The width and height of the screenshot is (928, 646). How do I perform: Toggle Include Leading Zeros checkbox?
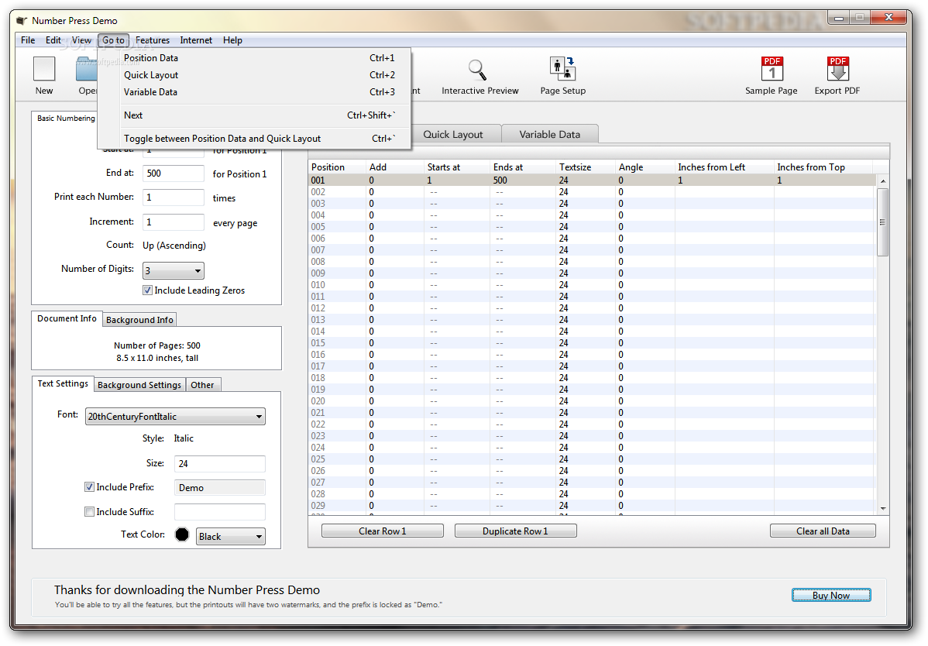(147, 290)
